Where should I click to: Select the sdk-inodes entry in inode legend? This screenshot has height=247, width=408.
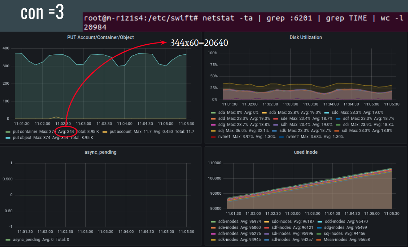pos(229,240)
